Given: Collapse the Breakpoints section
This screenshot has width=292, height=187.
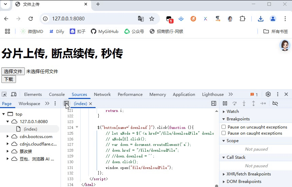Looking at the screenshot, I should coord(224,119).
